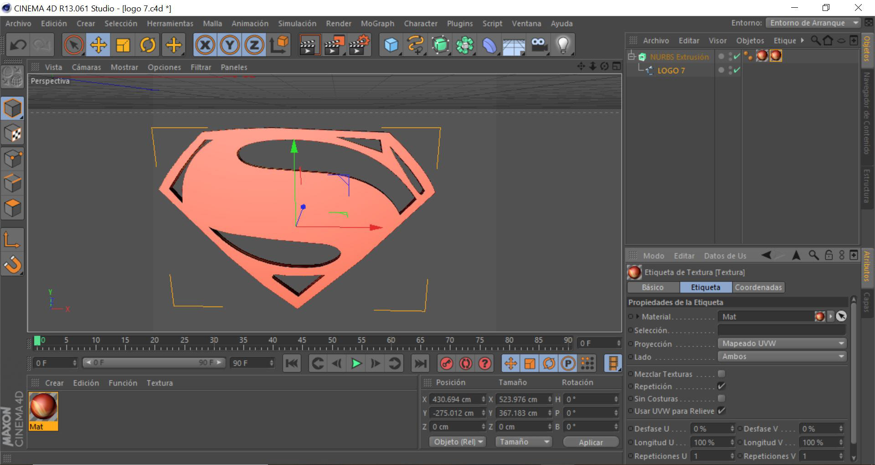875x465 pixels.
Task: Open material manager Crear menu
Action: pyautogui.click(x=54, y=383)
